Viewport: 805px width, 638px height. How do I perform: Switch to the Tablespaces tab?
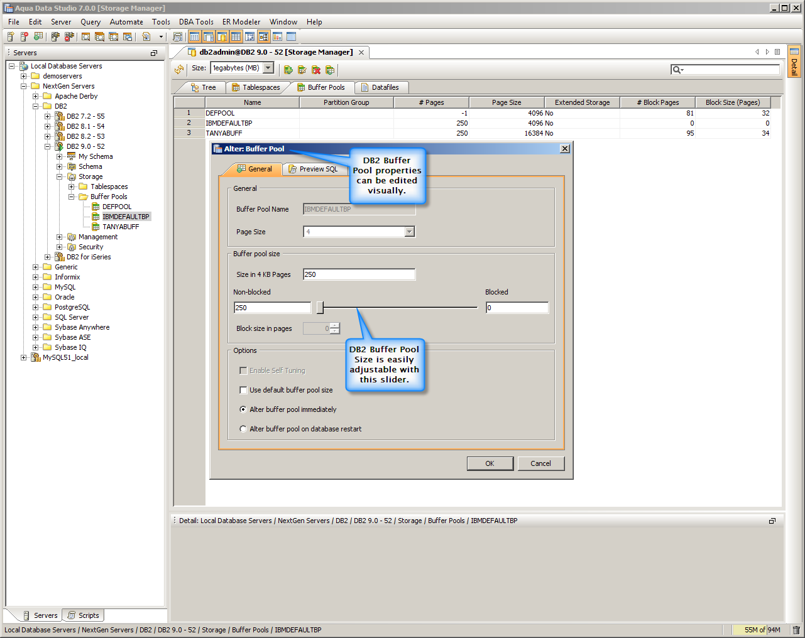256,87
